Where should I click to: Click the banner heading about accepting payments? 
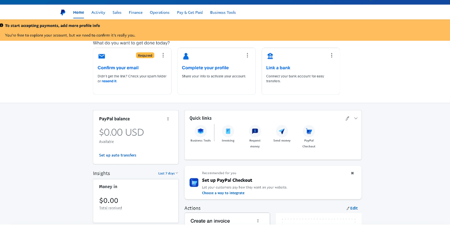(x=52, y=25)
